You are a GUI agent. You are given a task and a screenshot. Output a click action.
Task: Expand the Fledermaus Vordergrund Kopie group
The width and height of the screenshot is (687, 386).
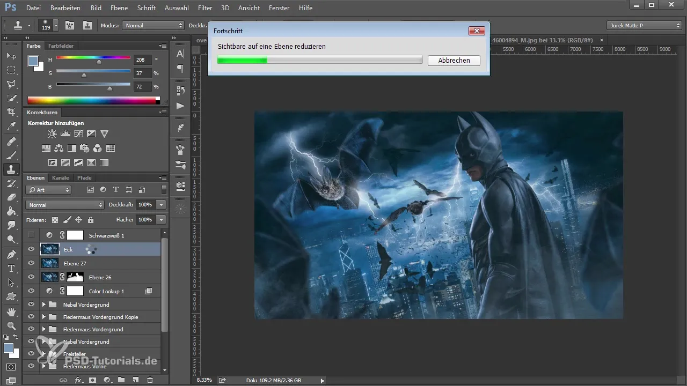click(44, 317)
